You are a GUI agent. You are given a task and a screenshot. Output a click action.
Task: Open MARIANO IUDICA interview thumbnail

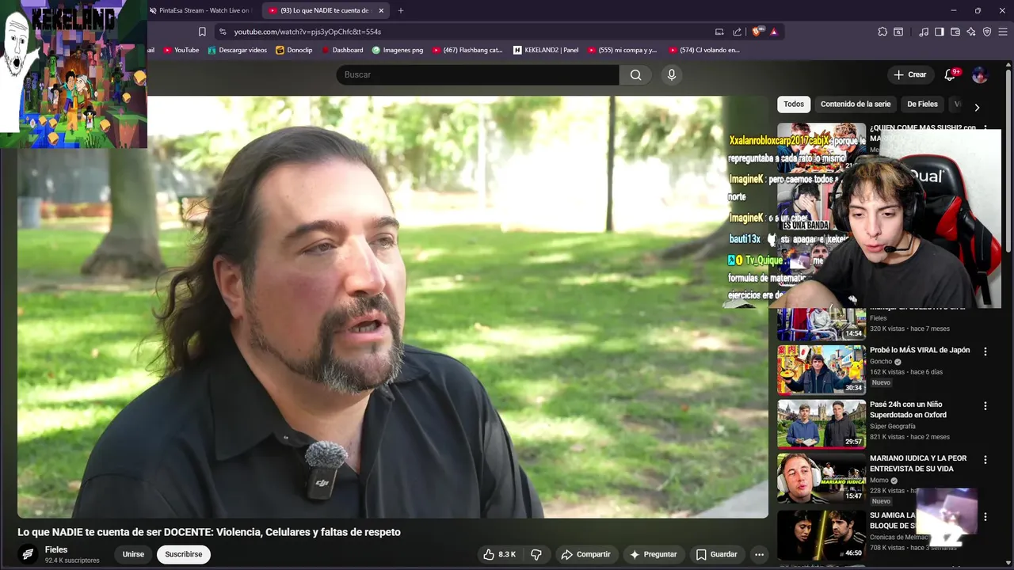821,478
